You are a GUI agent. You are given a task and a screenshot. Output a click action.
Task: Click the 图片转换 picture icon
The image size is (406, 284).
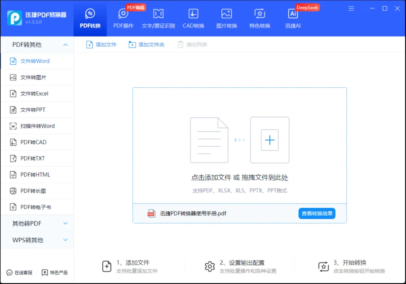(227, 14)
